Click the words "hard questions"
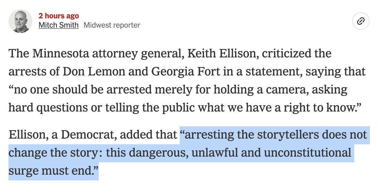Image resolution: width=378 pixels, height=193 pixels. (x=42, y=108)
